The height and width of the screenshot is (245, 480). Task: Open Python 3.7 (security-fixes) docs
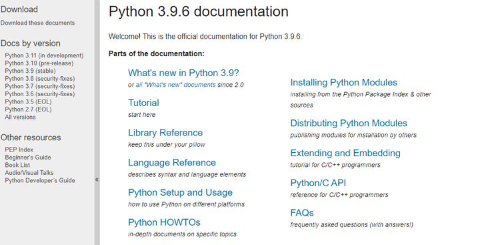40,86
